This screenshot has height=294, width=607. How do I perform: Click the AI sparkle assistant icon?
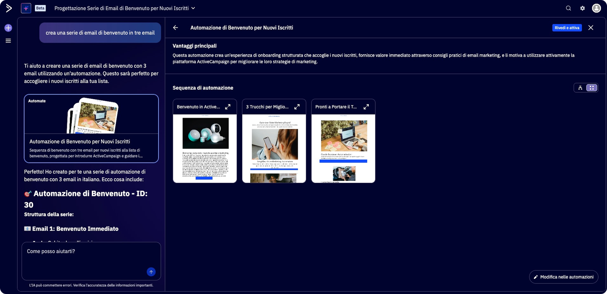point(26,8)
